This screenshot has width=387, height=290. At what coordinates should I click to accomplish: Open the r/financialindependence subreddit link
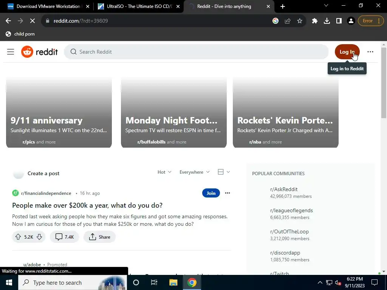point(46,193)
